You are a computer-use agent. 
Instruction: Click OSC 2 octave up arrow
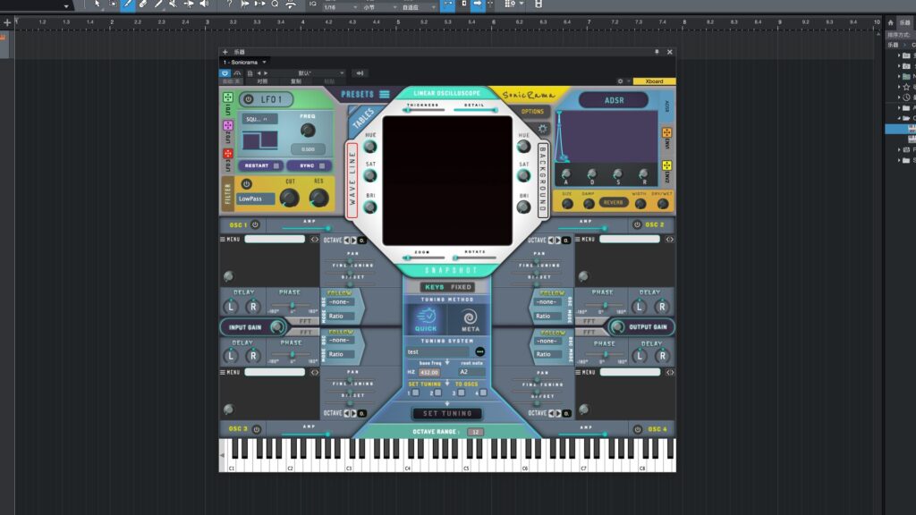pyautogui.click(x=557, y=240)
